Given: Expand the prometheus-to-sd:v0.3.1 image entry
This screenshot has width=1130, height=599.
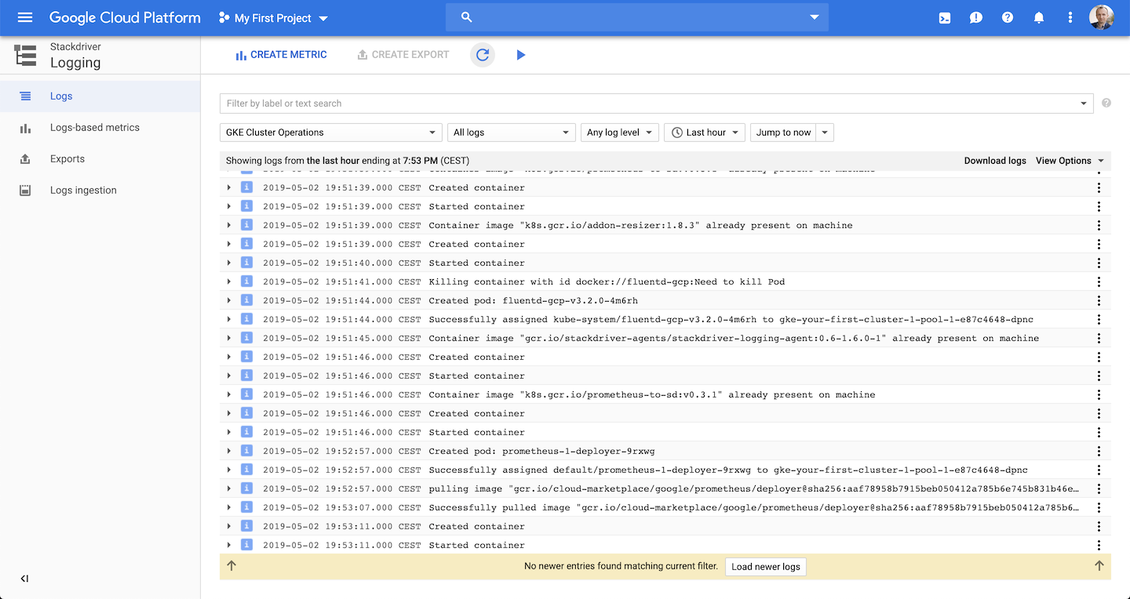Looking at the screenshot, I should pyautogui.click(x=229, y=394).
